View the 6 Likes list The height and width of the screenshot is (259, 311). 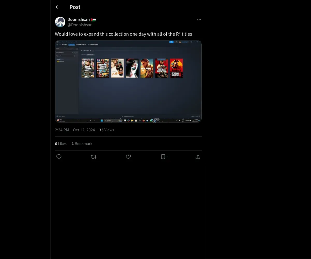[x=61, y=144]
